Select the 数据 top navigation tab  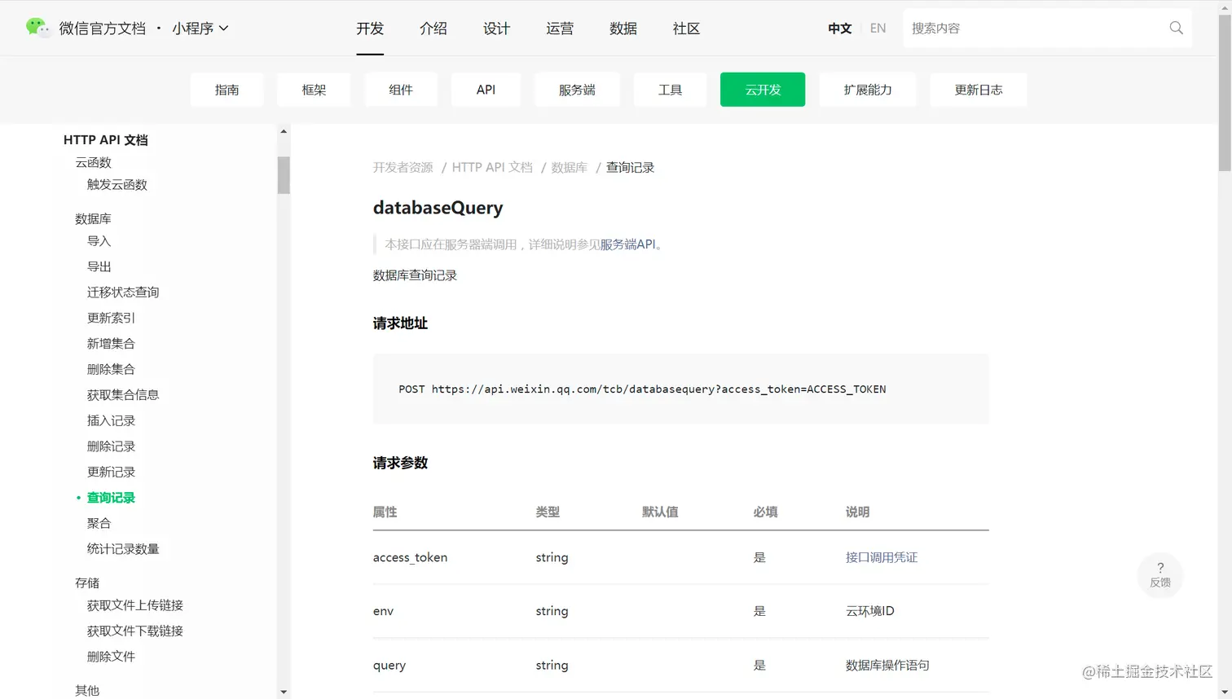(x=623, y=29)
